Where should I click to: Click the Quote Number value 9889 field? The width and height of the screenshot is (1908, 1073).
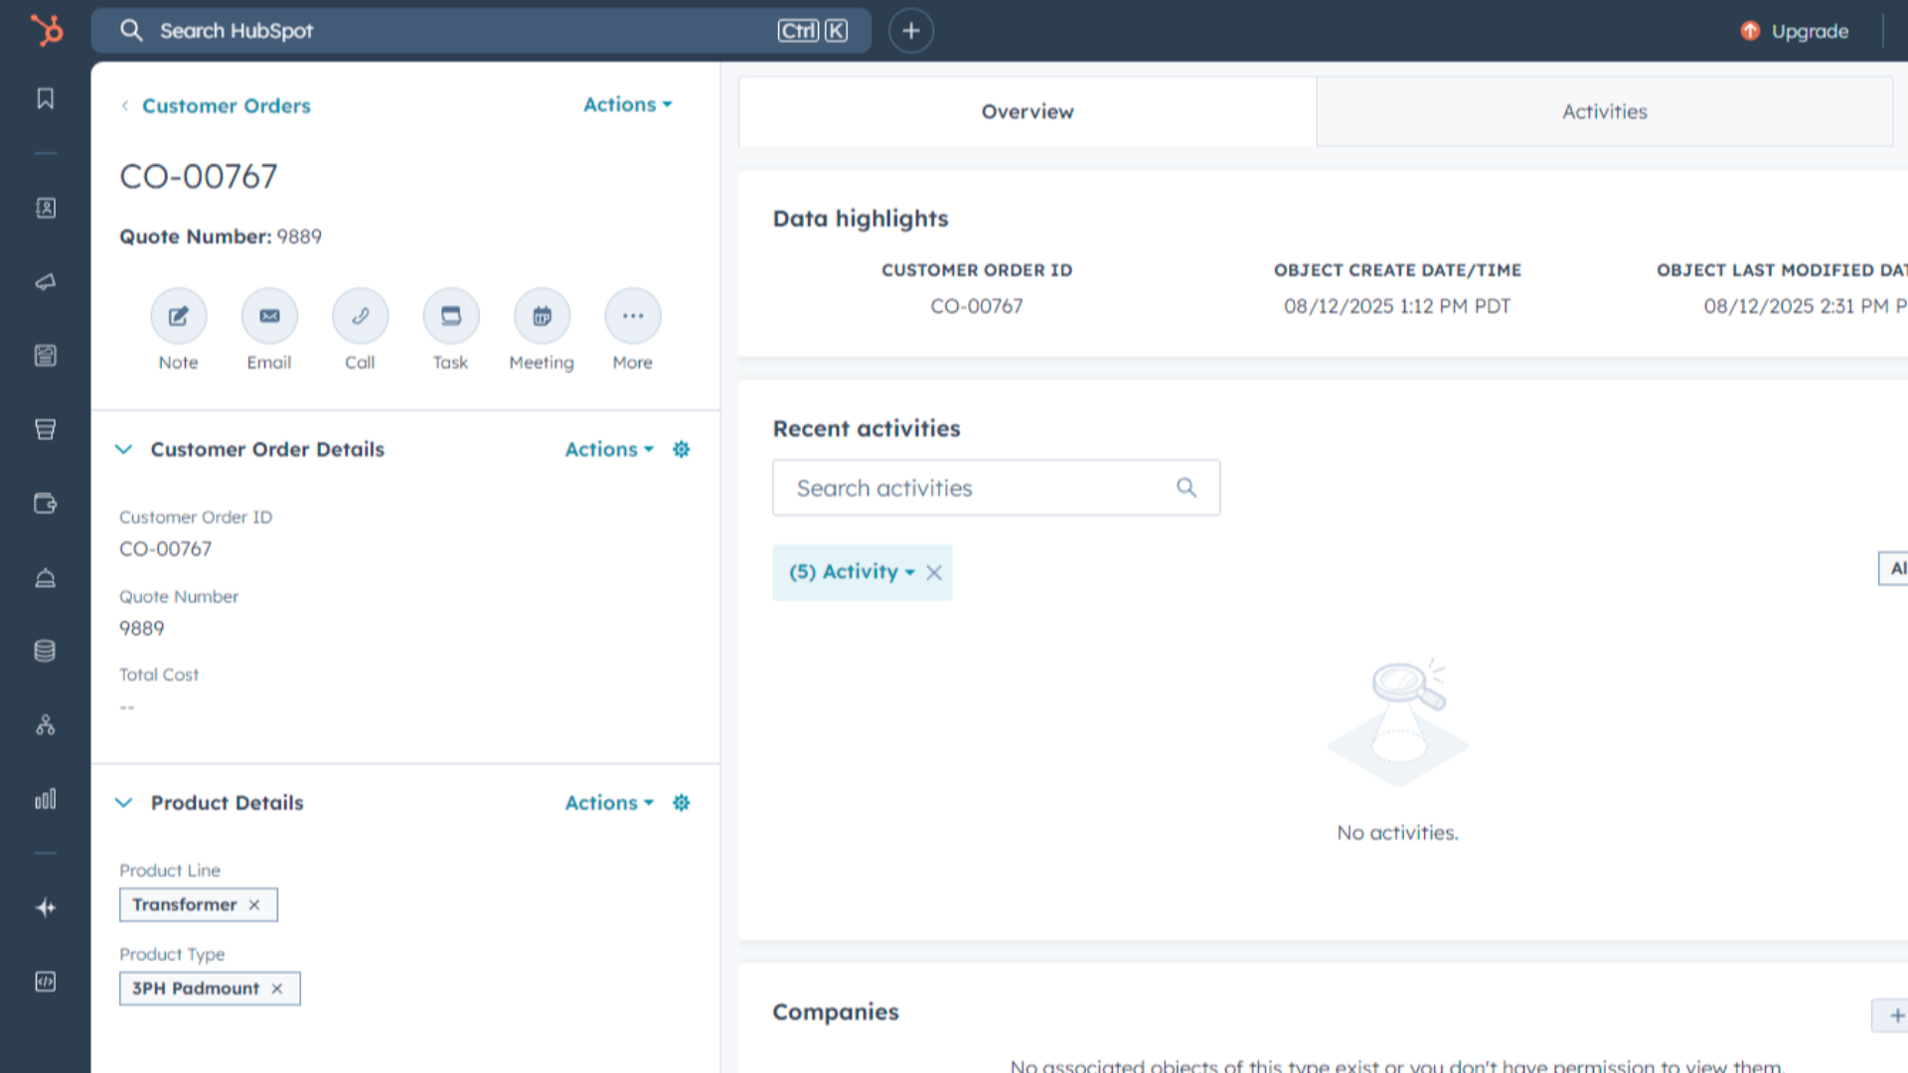pos(142,629)
